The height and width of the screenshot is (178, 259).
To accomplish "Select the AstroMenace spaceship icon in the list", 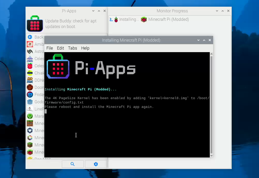I will [x=30, y=51].
